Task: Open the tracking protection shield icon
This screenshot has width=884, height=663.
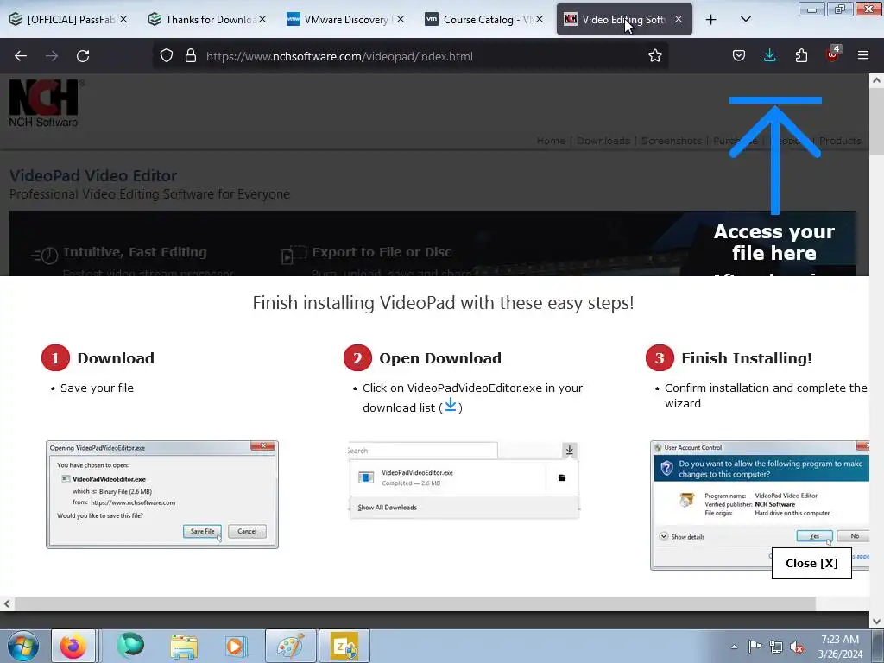Action: click(167, 56)
